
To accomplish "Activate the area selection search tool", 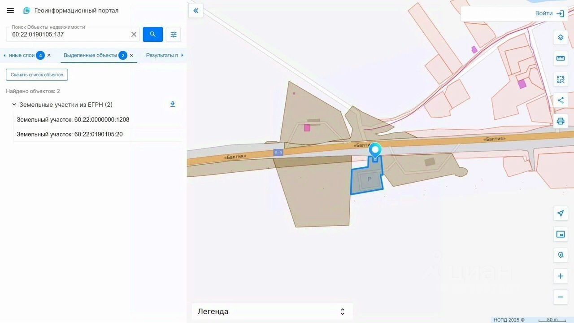I will click(x=561, y=79).
